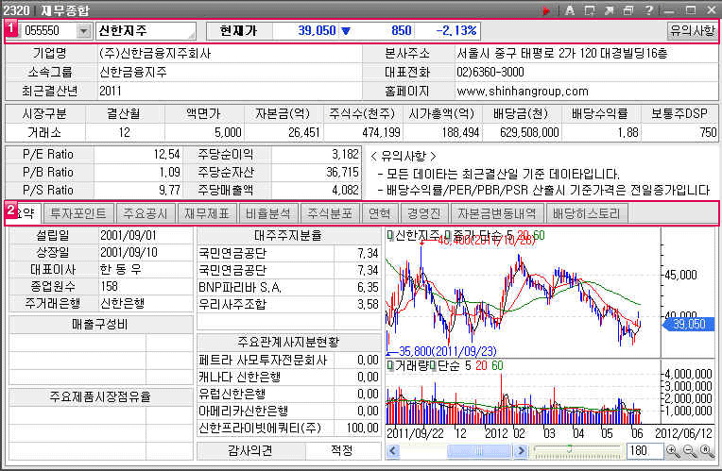Image resolution: width=722 pixels, height=471 pixels.
Task: Click the -2.13% change rate value
Action: pyautogui.click(x=456, y=31)
